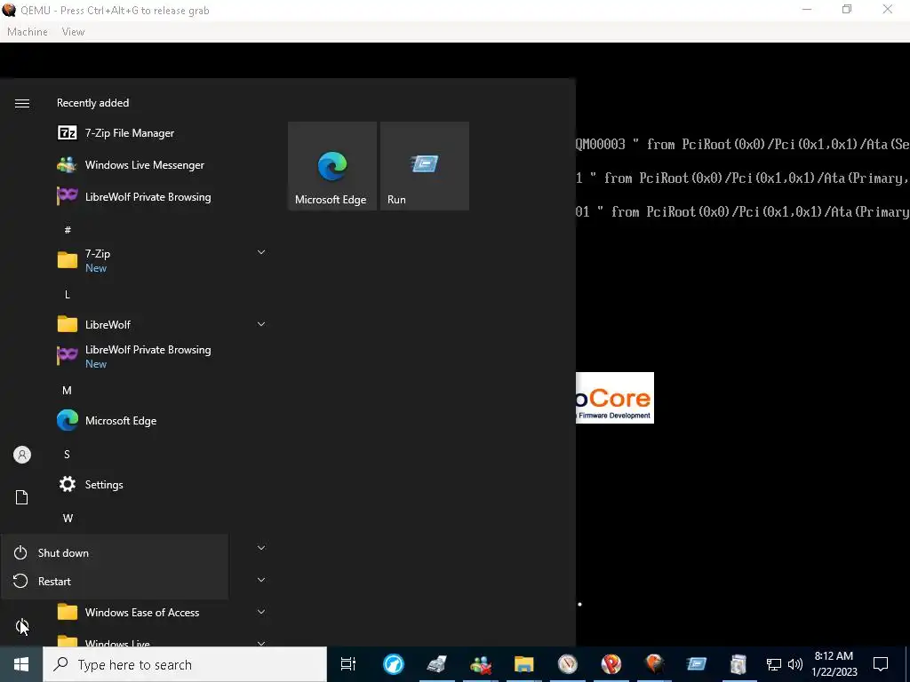Jump to the # letter header
This screenshot has height=682, width=910.
(68, 230)
